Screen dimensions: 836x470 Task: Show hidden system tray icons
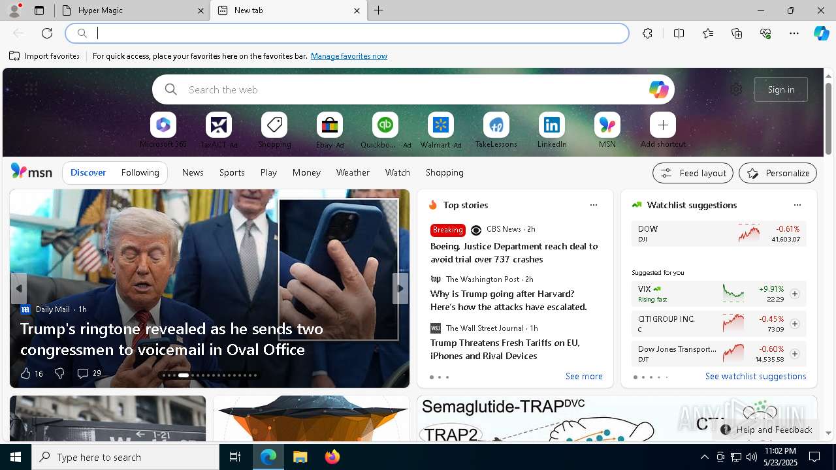tap(704, 457)
